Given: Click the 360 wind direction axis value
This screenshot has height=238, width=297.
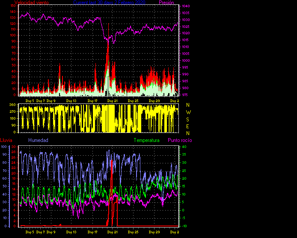Looking at the screenshot, I should tap(12, 105).
